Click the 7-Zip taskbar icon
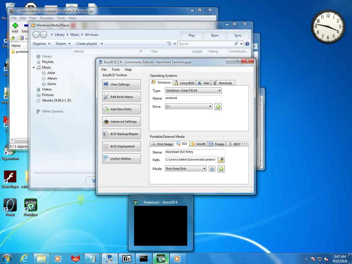The width and height of the screenshot is (352, 264). 127,258
